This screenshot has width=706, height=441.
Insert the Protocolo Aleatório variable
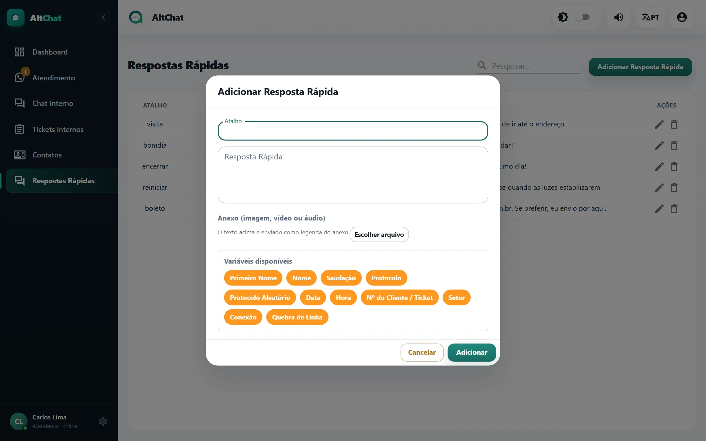click(x=260, y=298)
